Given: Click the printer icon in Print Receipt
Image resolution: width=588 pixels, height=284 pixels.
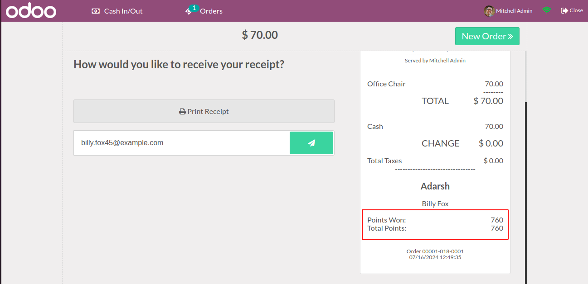Looking at the screenshot, I should 182,111.
